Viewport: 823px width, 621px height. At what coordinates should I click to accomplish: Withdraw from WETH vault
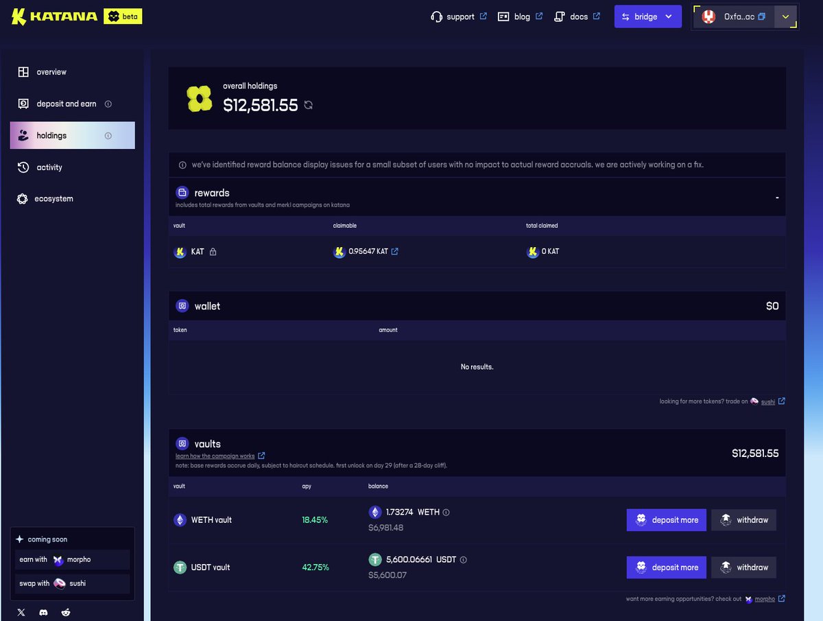click(743, 520)
